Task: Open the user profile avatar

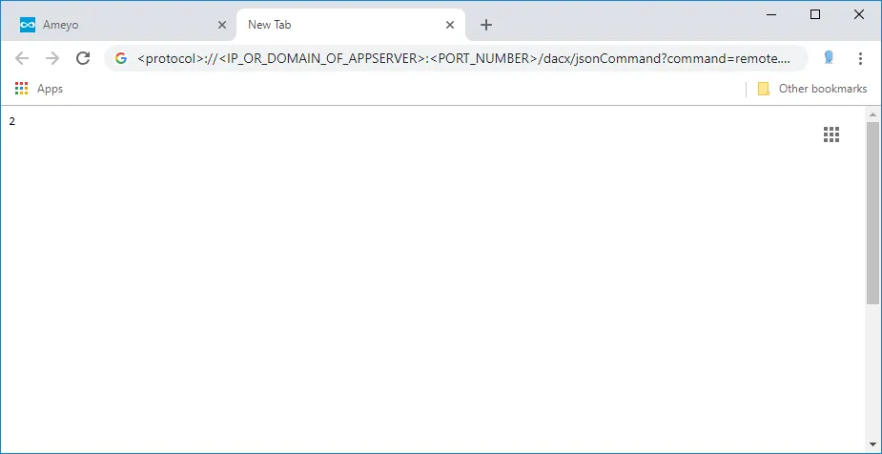Action: click(829, 57)
